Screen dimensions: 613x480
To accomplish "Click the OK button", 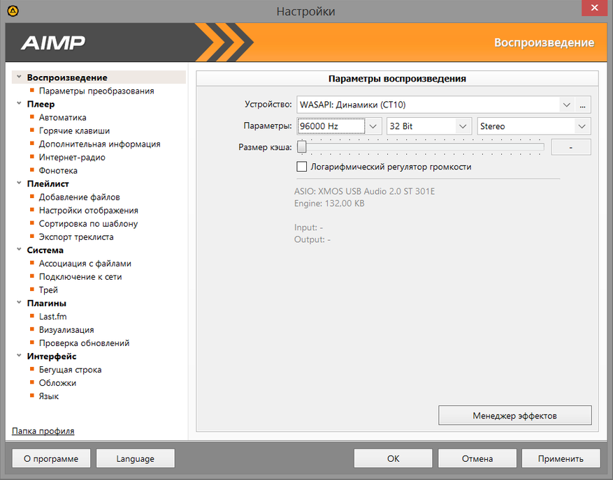I will click(394, 458).
